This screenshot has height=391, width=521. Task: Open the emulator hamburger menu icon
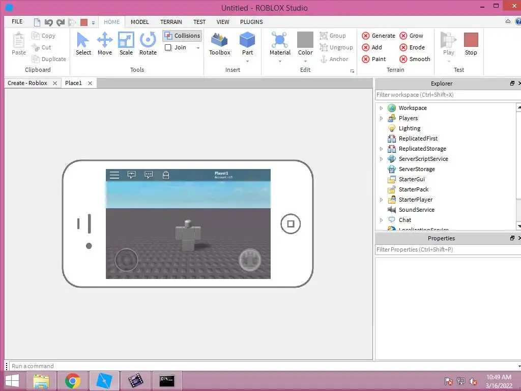[114, 175]
